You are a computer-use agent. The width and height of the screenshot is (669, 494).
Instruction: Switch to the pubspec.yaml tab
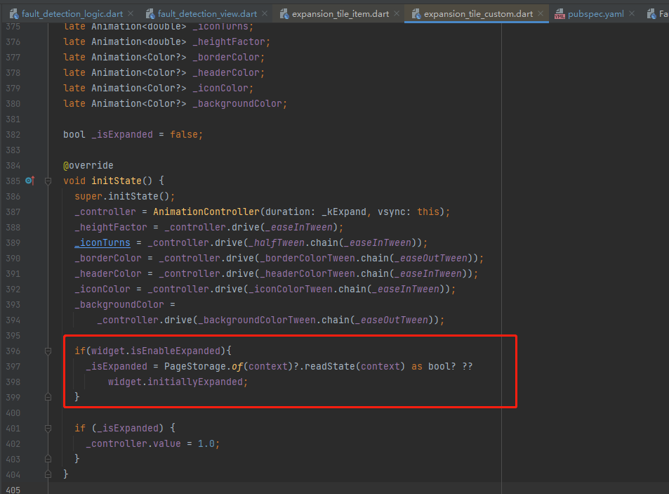(595, 14)
